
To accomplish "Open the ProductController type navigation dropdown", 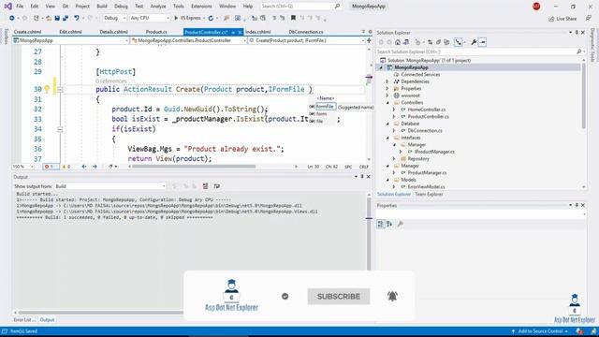I will (188, 40).
